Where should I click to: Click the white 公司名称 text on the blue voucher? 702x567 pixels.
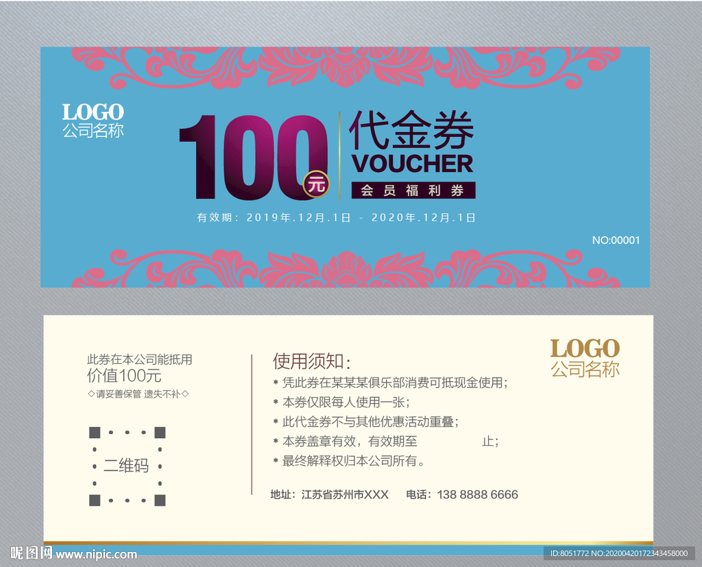pos(93,130)
